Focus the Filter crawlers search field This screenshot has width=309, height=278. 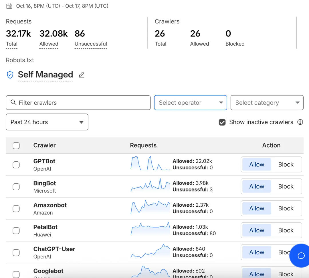click(x=78, y=103)
